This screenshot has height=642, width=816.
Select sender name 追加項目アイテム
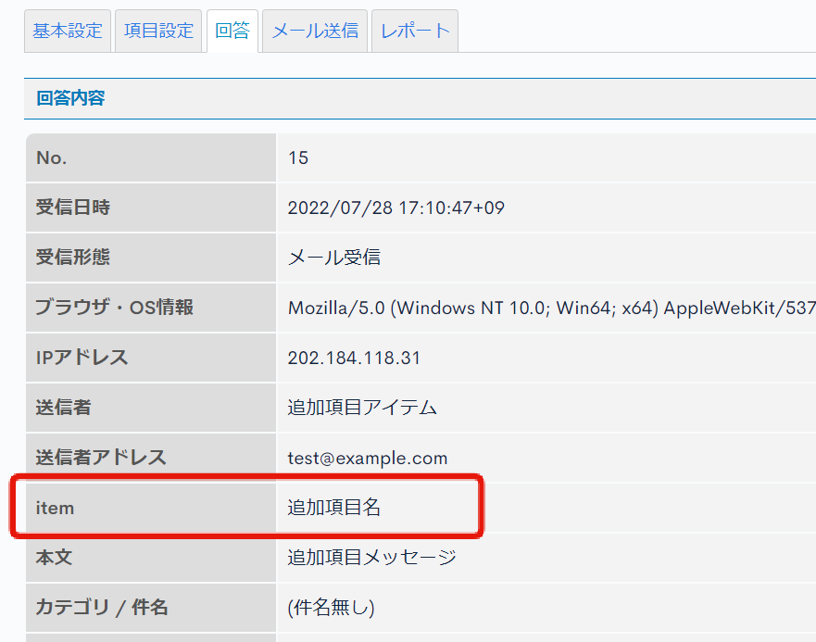[x=362, y=408]
